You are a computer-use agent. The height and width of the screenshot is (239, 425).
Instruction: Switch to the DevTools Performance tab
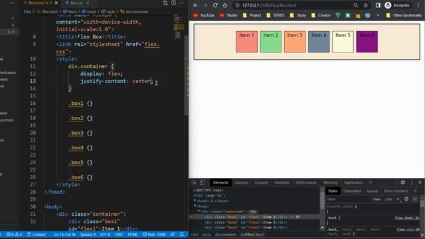(x=306, y=183)
